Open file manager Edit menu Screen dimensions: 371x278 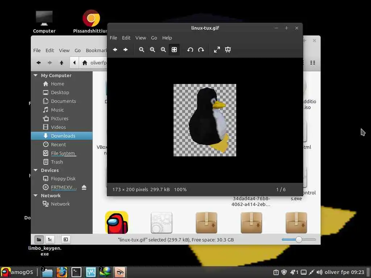[50, 50]
